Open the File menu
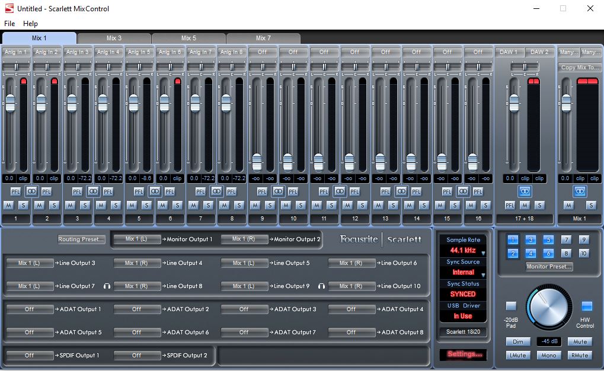604x371 pixels. pyautogui.click(x=9, y=24)
